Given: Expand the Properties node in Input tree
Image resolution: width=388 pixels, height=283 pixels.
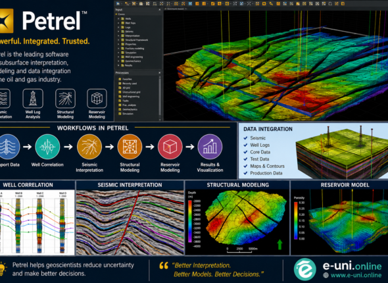Looking at the screenshot, I should pos(118,44).
